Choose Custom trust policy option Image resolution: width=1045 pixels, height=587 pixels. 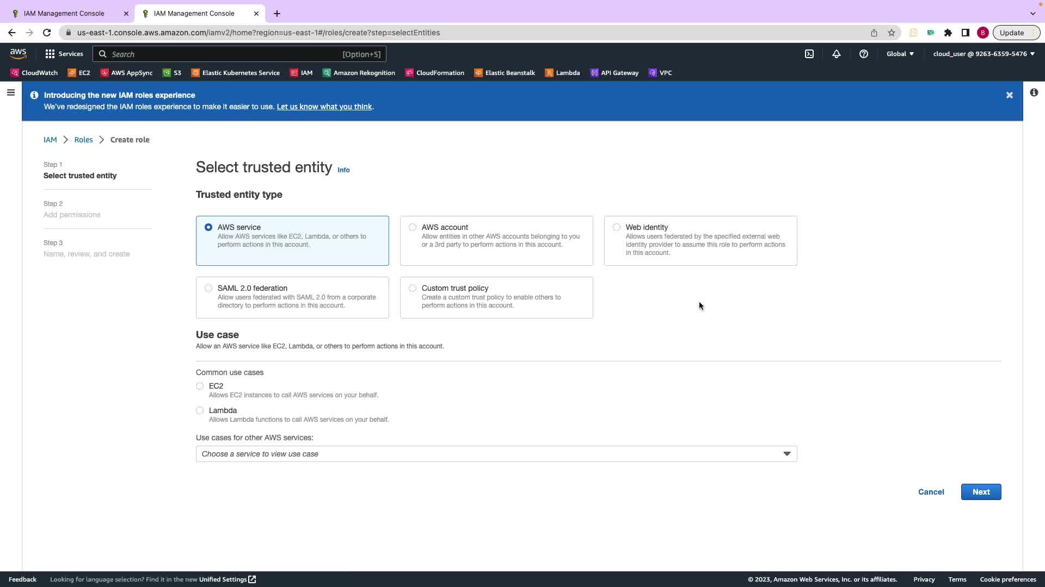coord(413,288)
